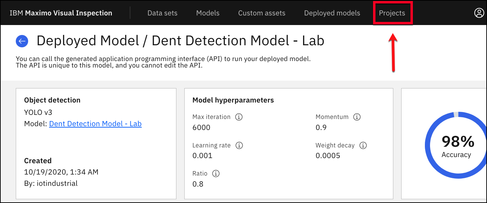This screenshot has height=203, width=487.
Task: Select the Learning rate value 0.001
Action: tap(202, 156)
